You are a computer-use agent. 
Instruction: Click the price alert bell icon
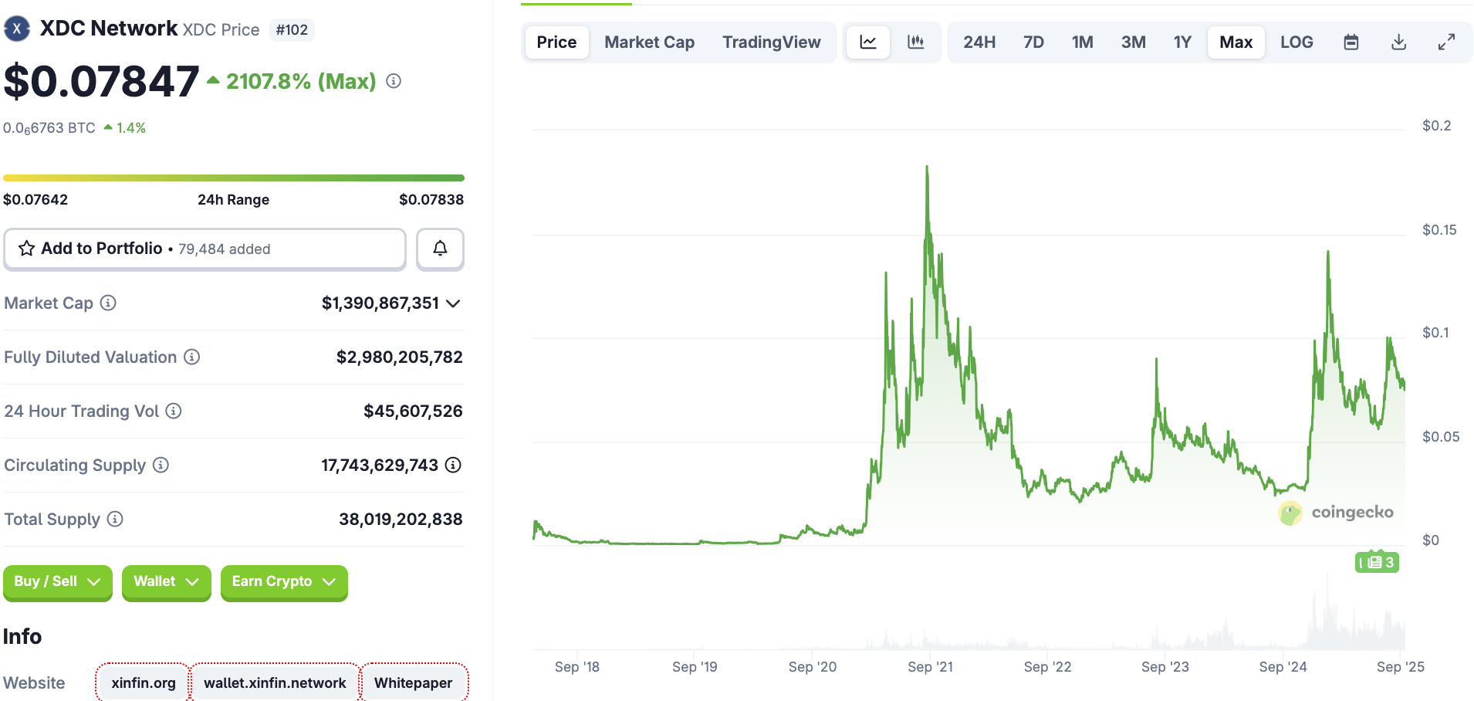tap(440, 249)
